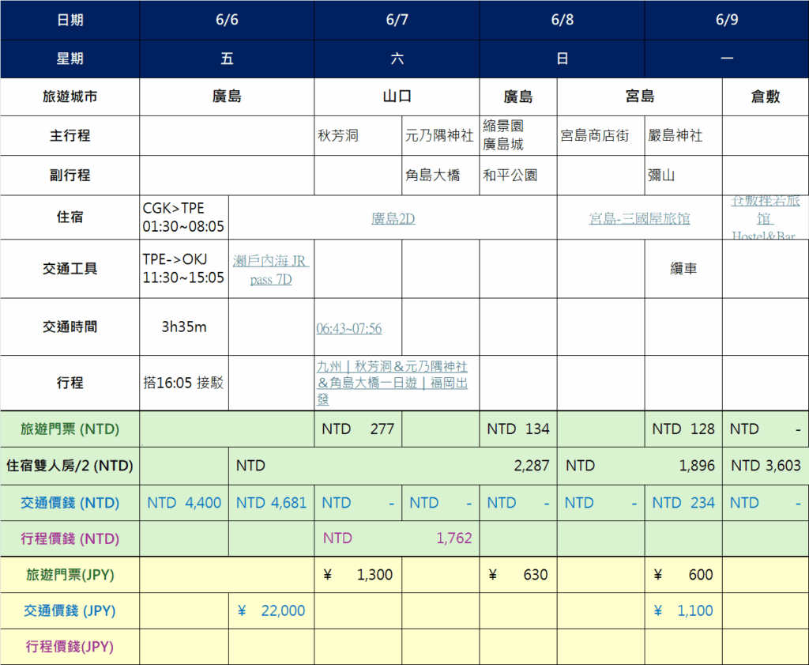This screenshot has width=809, height=665.
Task: Click the NTD 1,762 itinerary cost cell
Action: (x=397, y=538)
